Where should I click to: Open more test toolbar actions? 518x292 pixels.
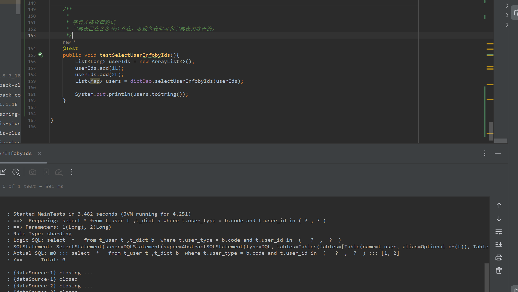(72, 172)
